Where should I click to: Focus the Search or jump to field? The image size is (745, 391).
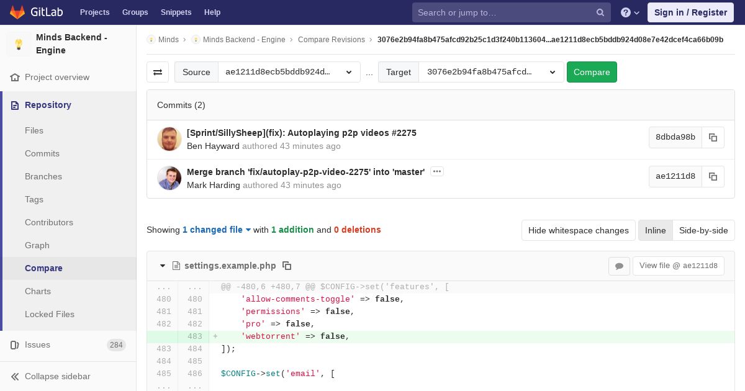click(504, 12)
